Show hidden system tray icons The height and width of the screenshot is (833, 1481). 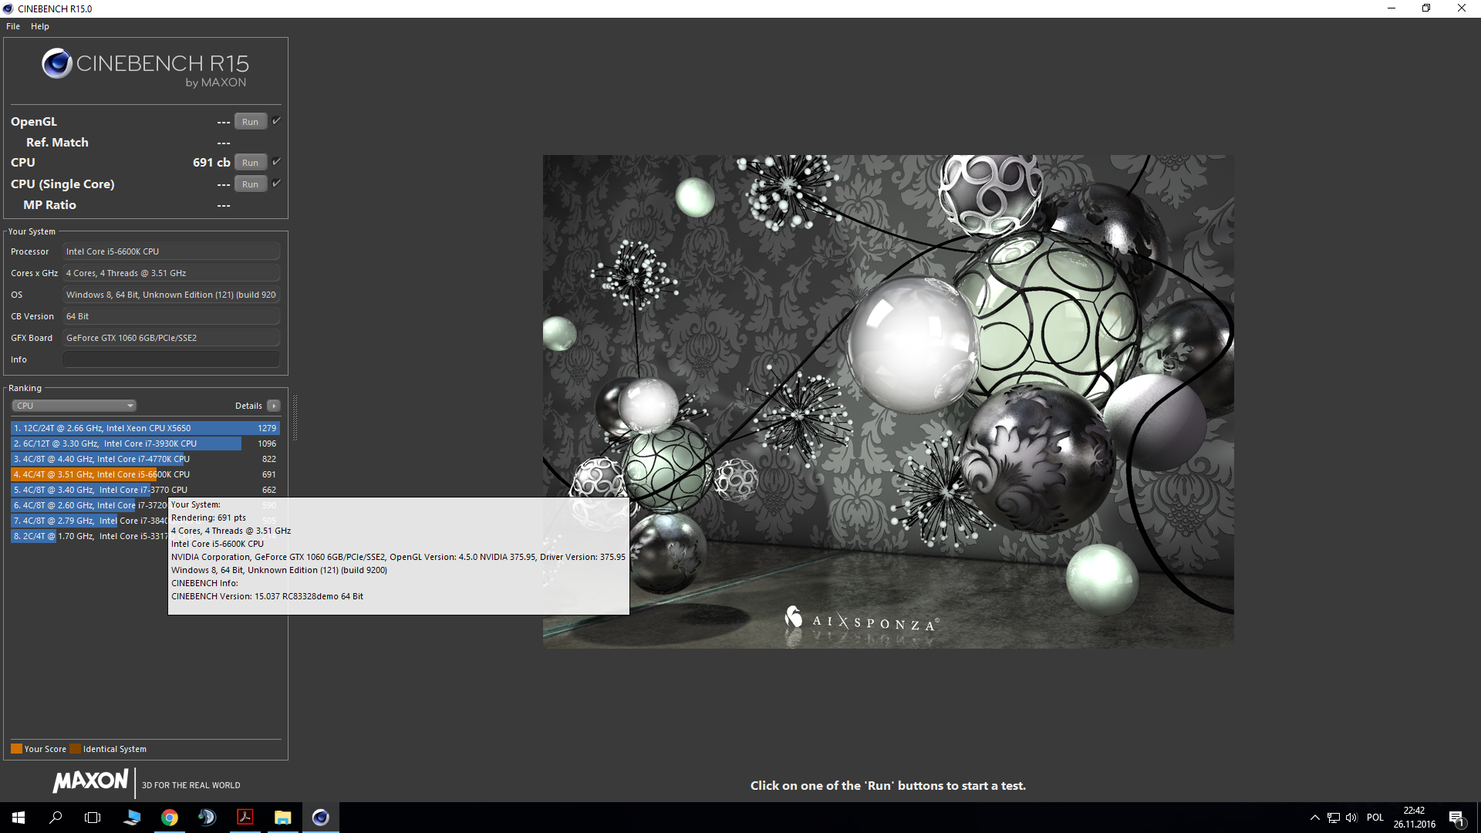(1314, 818)
